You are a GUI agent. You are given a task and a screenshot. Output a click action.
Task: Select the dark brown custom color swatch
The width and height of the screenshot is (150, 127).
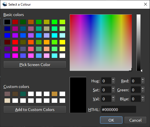pyautogui.click(x=15, y=94)
